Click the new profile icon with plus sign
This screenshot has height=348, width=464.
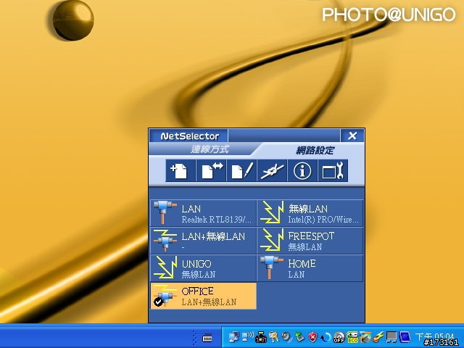181,171
